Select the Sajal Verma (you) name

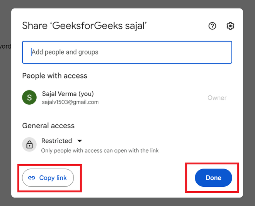[x=68, y=94]
